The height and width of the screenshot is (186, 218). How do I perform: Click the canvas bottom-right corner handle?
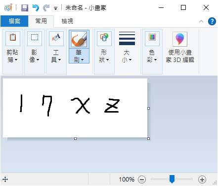click(x=148, y=138)
